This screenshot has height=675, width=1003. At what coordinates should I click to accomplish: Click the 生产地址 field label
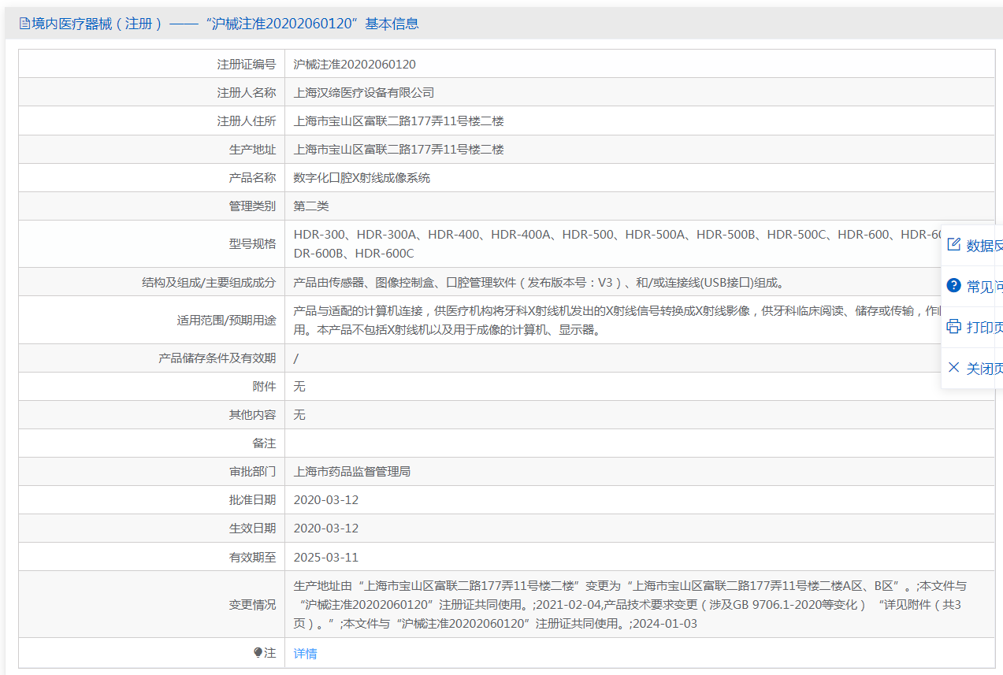coord(253,150)
